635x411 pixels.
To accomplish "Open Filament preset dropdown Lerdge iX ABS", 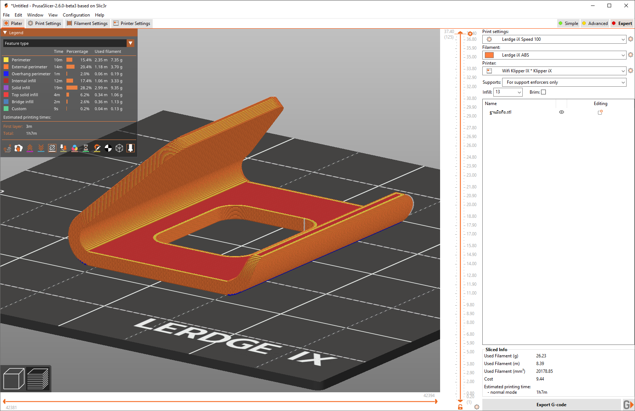I will [x=554, y=55].
